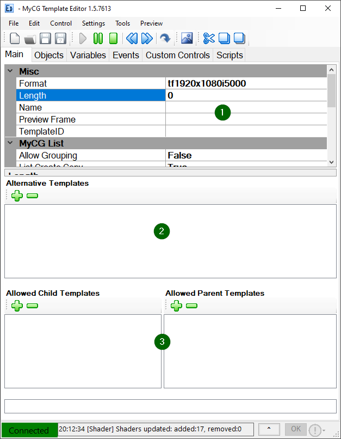The height and width of the screenshot is (439, 341).
Task: Add an alternative template with the plus icon
Action: click(x=17, y=196)
